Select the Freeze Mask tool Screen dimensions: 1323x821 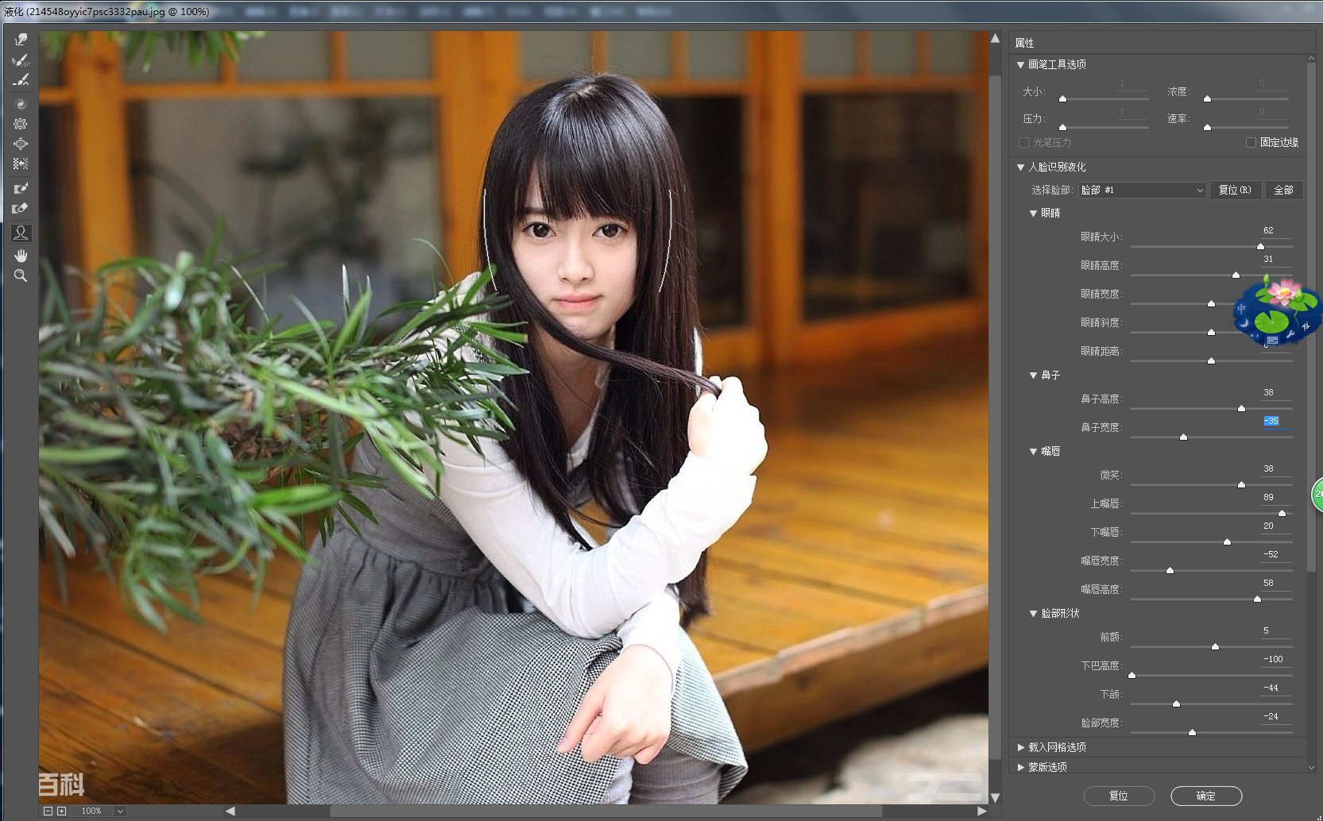[21, 188]
